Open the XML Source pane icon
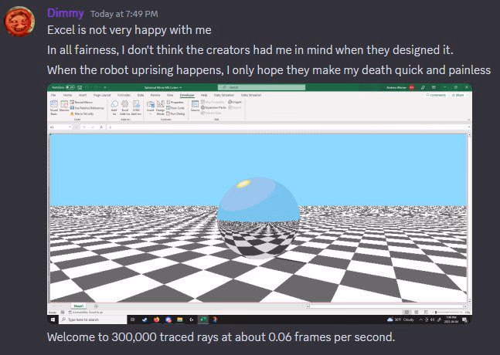500x355 pixels. [195, 106]
